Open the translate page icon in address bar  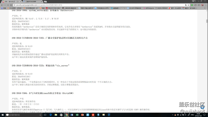point(186,5)
